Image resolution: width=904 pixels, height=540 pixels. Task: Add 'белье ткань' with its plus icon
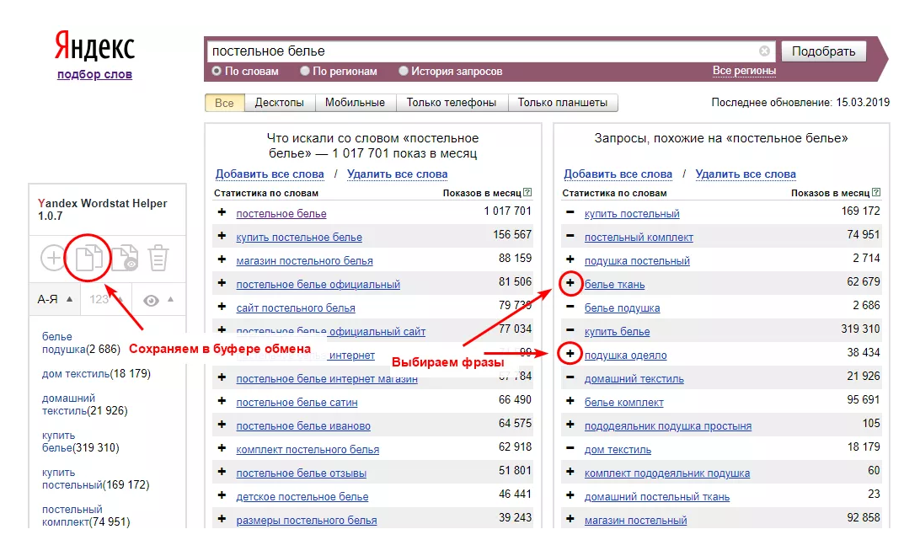click(x=570, y=284)
